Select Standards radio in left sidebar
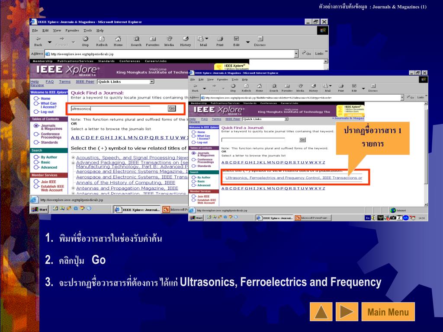Viewport: 443px width, 332px height. [x=36, y=142]
